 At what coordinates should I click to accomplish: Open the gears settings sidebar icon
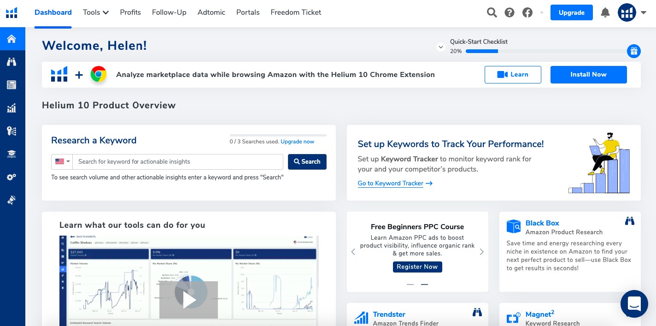click(x=12, y=177)
